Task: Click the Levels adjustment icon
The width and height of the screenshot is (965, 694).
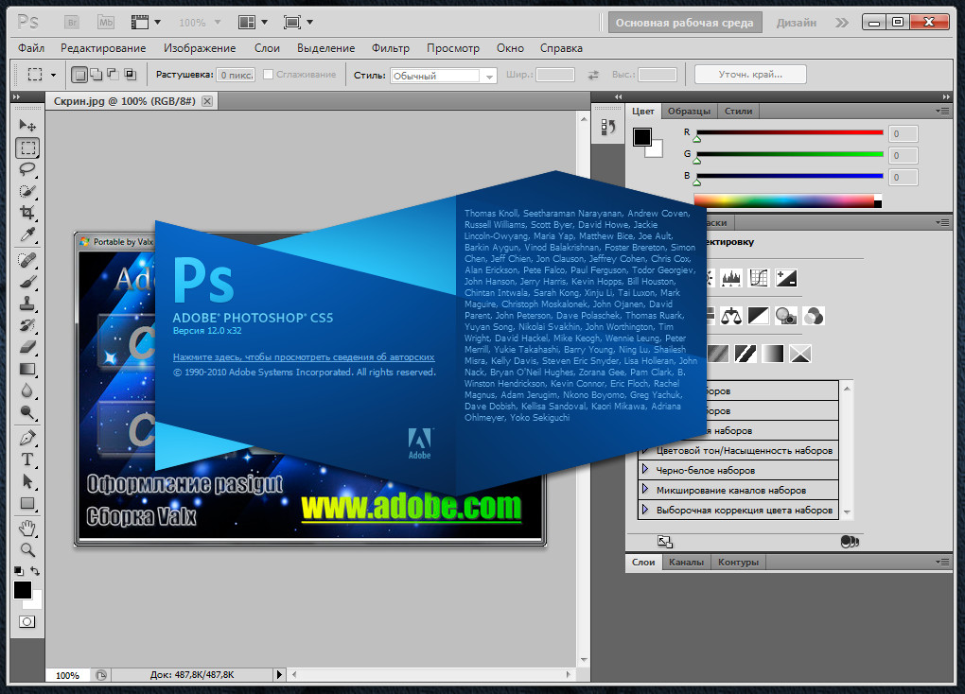Action: [x=730, y=278]
